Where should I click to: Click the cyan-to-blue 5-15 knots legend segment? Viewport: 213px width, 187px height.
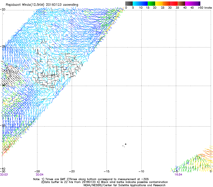pos(140,3)
